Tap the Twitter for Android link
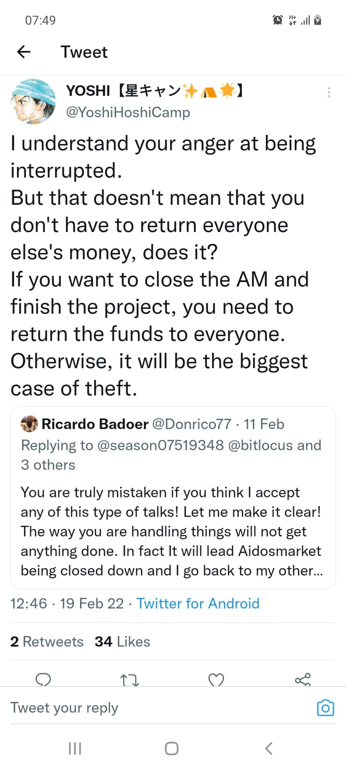 click(198, 603)
